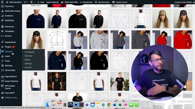Click the Collapse menu arrow icon

[x=2, y=97]
